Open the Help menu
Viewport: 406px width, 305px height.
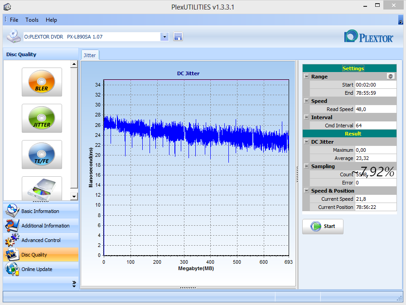pos(51,20)
